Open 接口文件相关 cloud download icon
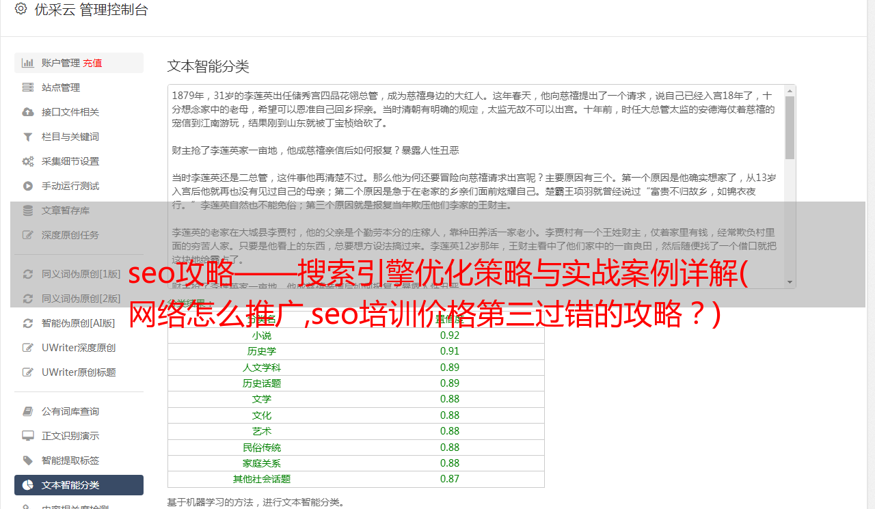Image resolution: width=875 pixels, height=509 pixels. (x=28, y=112)
